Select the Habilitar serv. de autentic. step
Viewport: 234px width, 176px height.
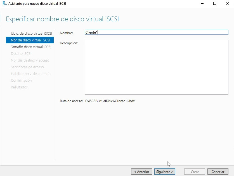[x=31, y=74]
